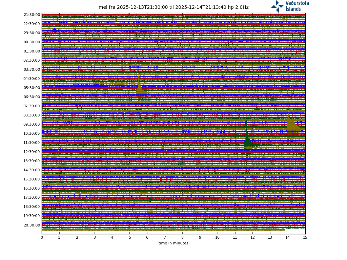Click the 15 tick on the time axis

pos(305,237)
